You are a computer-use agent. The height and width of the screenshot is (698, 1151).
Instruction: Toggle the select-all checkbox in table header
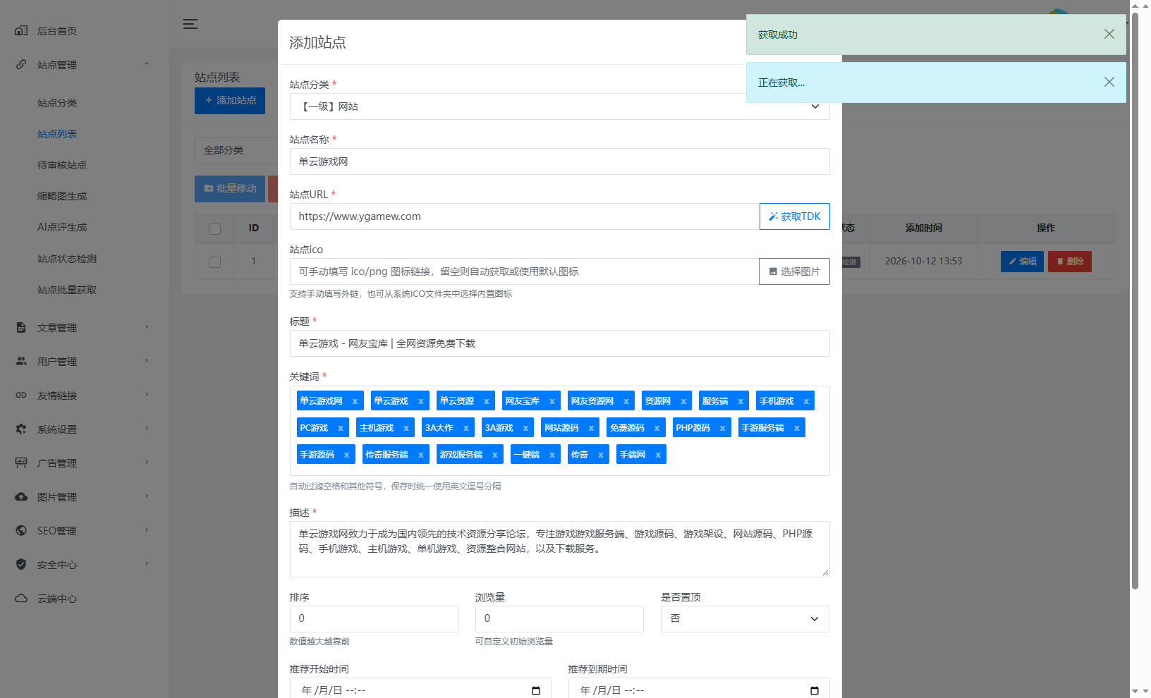pyautogui.click(x=215, y=228)
